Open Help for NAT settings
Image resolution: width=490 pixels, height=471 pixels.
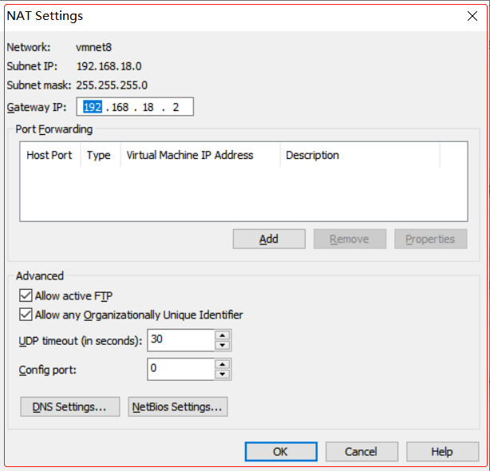pyautogui.click(x=442, y=452)
